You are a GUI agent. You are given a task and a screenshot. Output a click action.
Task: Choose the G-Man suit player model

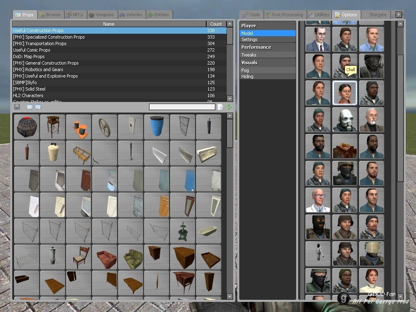pyautogui.click(x=318, y=39)
